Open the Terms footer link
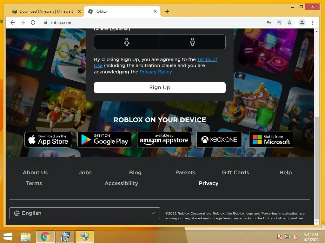Viewport: 325px width, 243px height. 34,183
